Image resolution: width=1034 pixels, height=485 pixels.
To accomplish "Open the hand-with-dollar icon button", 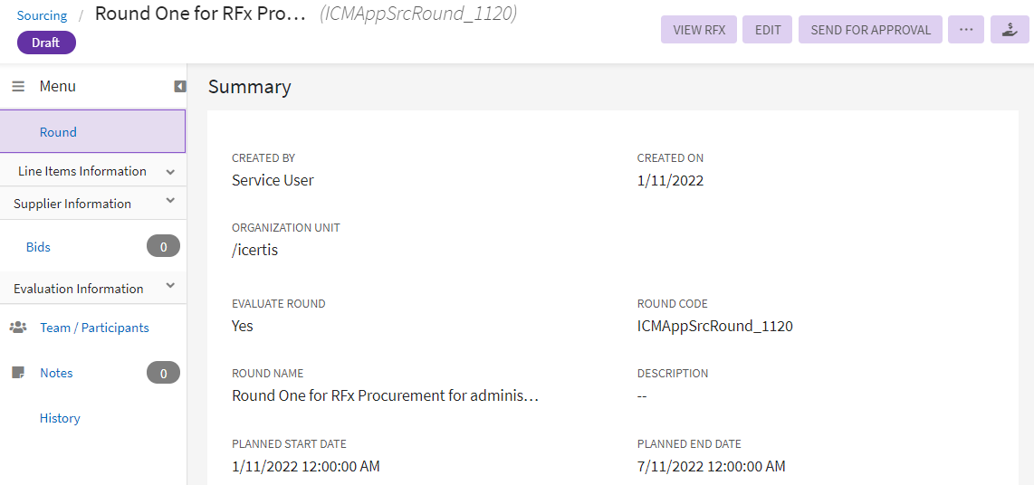I will [x=1010, y=30].
